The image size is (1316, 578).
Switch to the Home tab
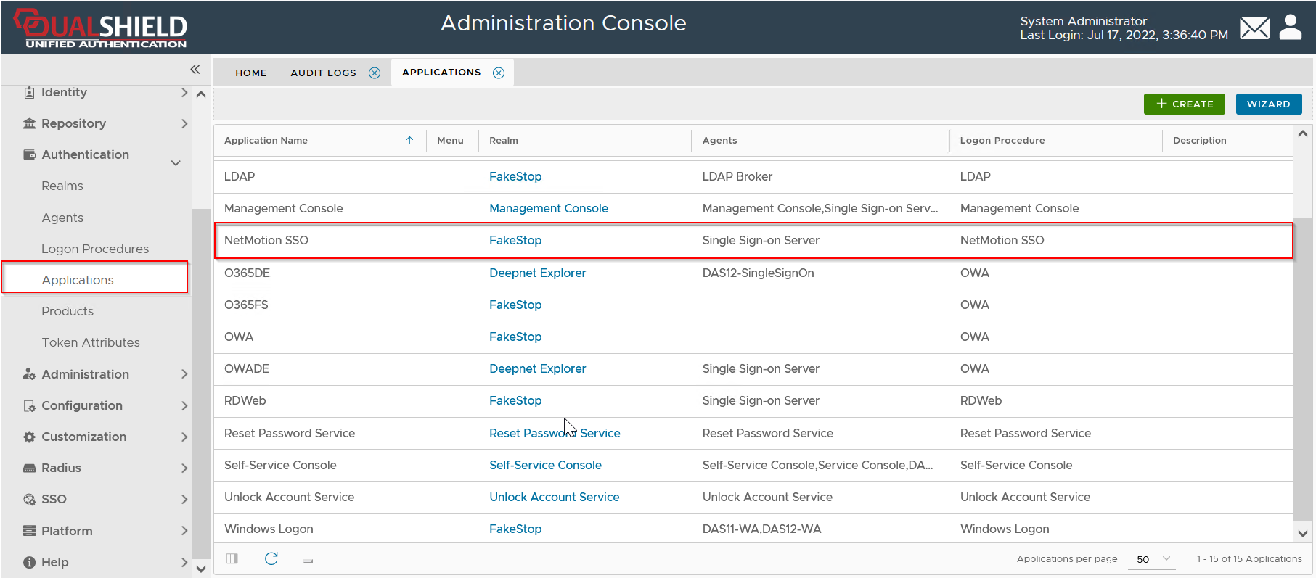[x=251, y=73]
